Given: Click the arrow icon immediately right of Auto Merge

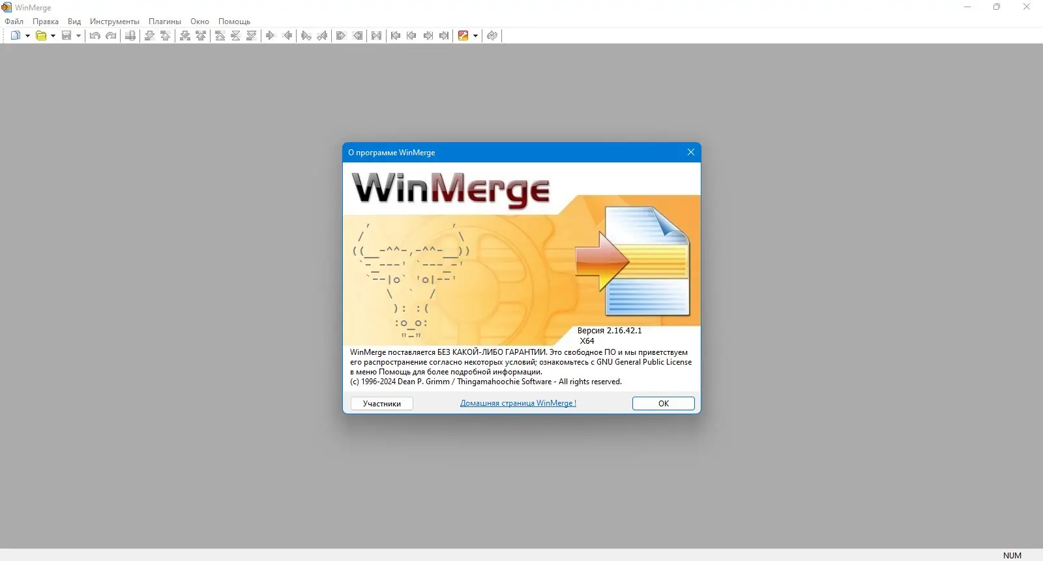Looking at the screenshot, I should 396,36.
